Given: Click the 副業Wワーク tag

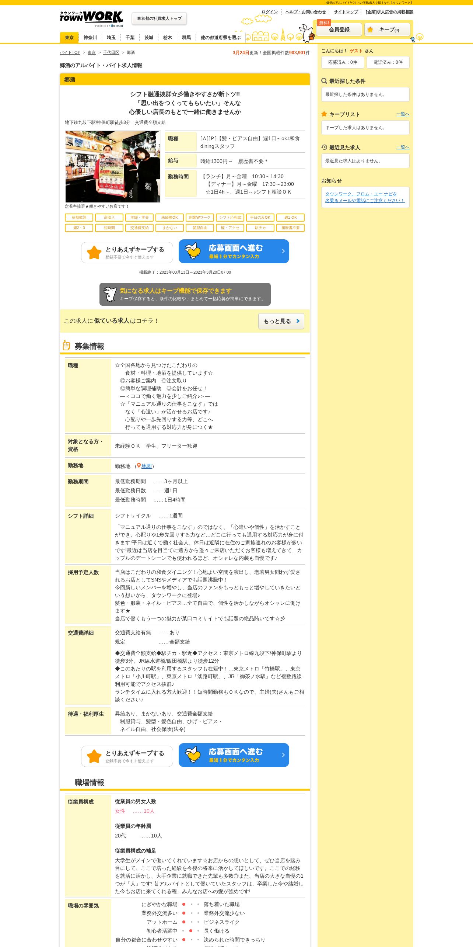Looking at the screenshot, I should 200,218.
